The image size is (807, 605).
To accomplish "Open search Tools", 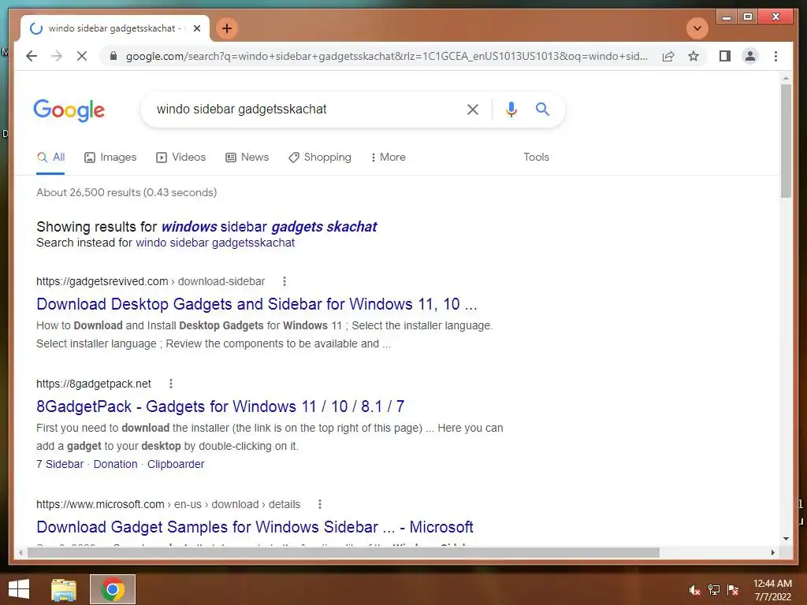I will click(536, 158).
